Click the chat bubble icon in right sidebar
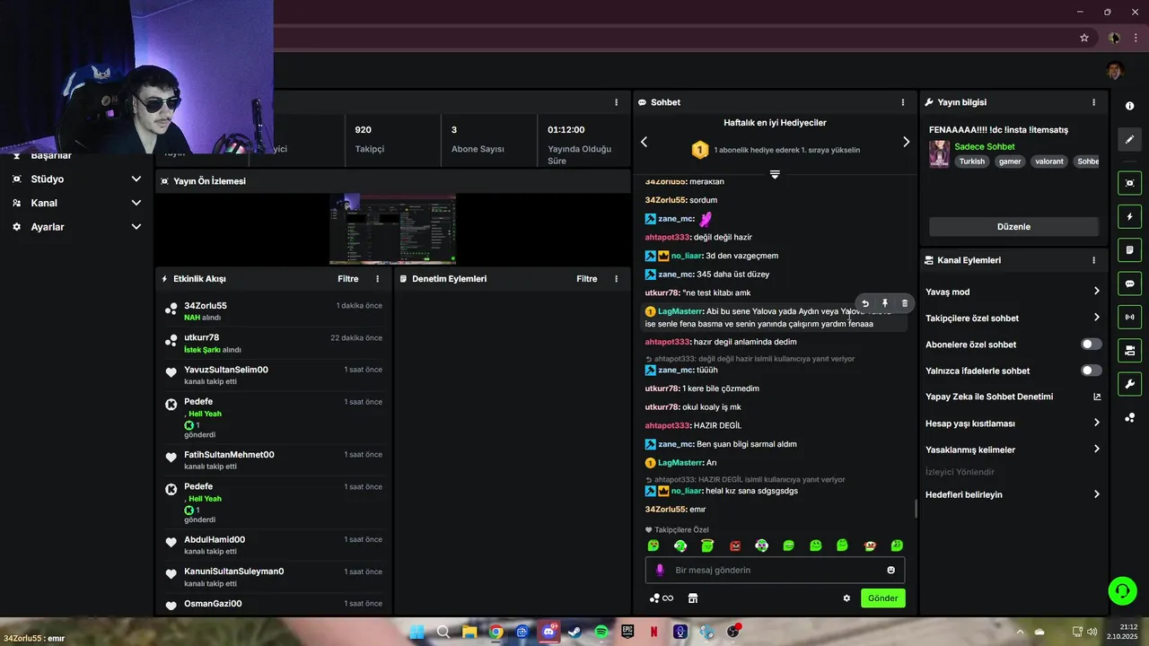1149x646 pixels. click(1129, 284)
